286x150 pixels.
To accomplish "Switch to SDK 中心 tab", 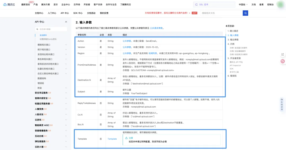I will tap(78, 13).
